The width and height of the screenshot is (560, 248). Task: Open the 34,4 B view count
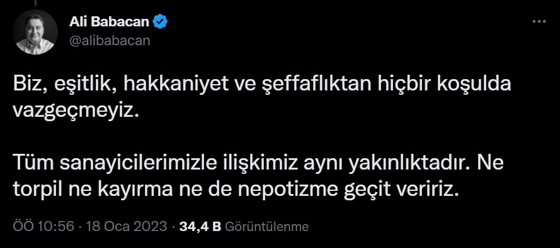click(x=200, y=227)
